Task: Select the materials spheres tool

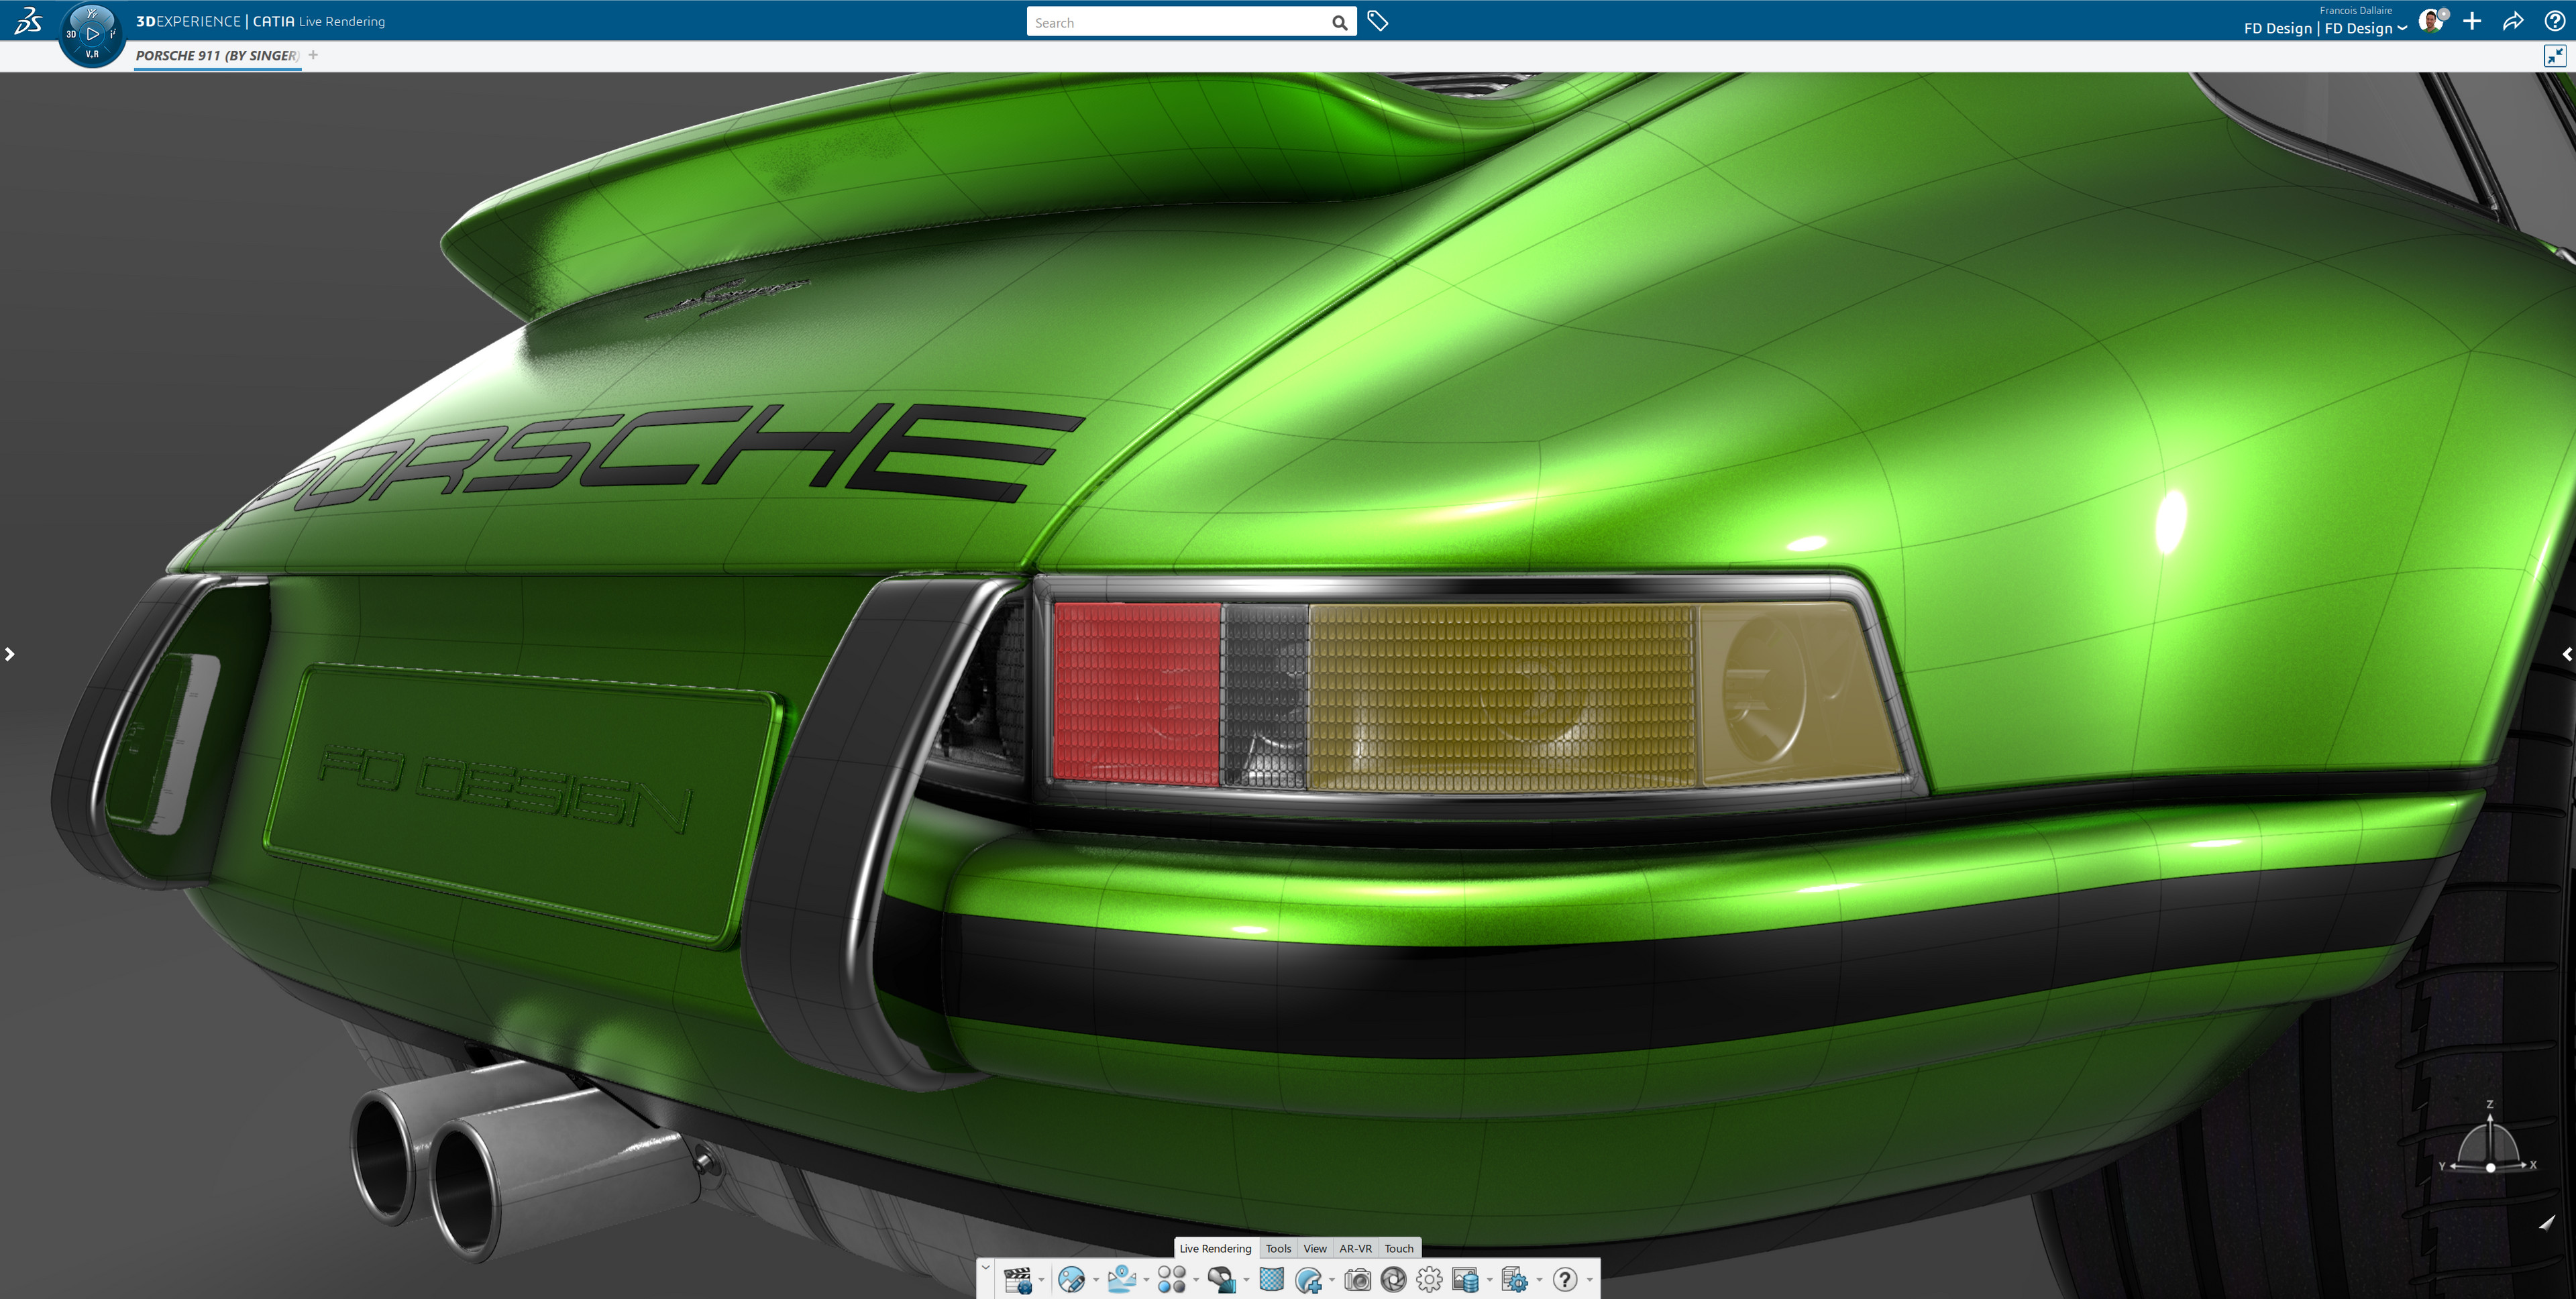Action: pos(1175,1280)
